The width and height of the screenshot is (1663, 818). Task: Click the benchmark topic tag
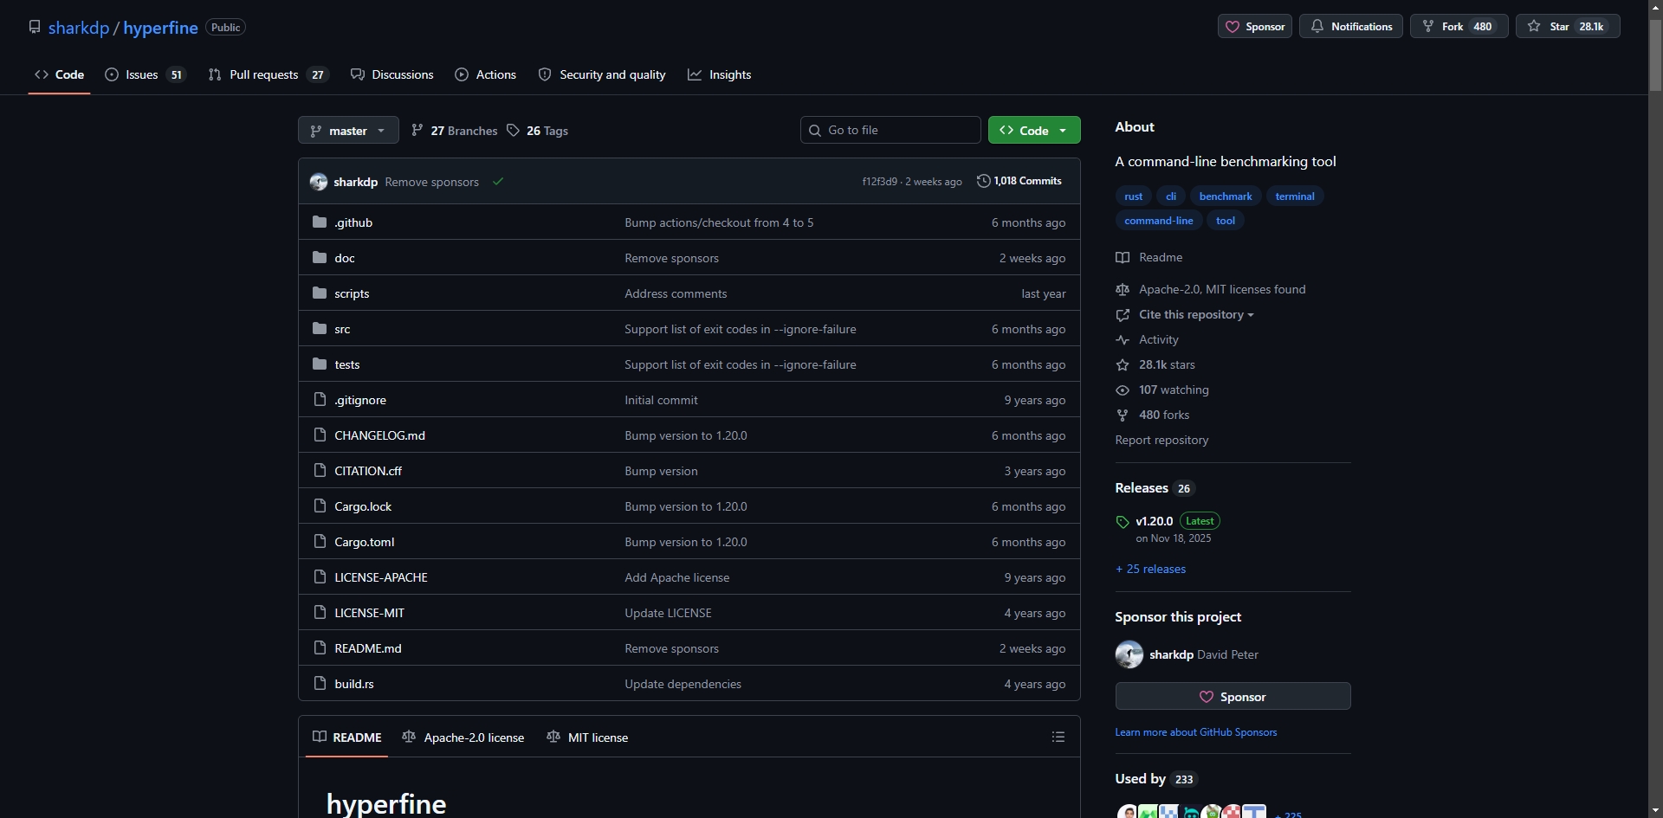(1226, 196)
